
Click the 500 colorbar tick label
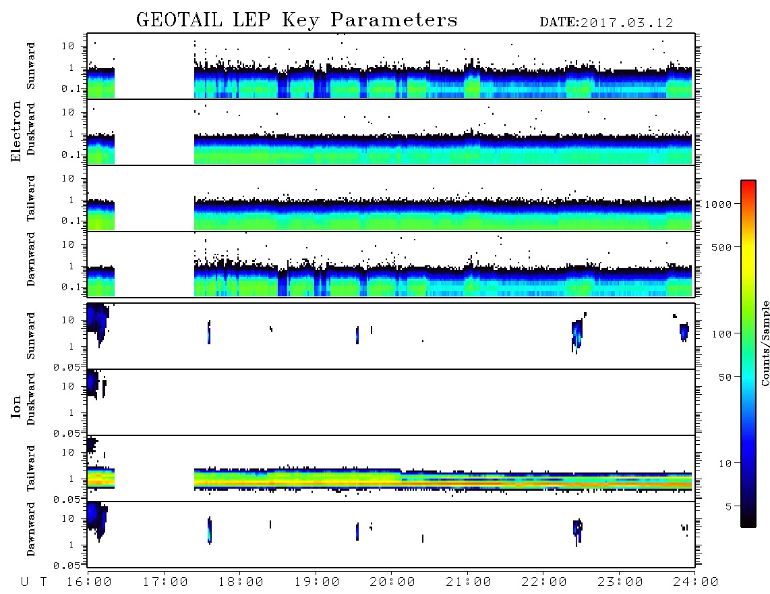click(x=722, y=248)
